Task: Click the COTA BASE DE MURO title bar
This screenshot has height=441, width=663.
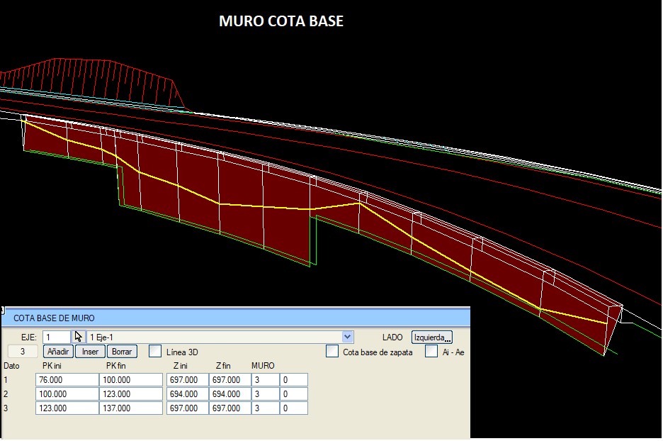Action: 236,318
